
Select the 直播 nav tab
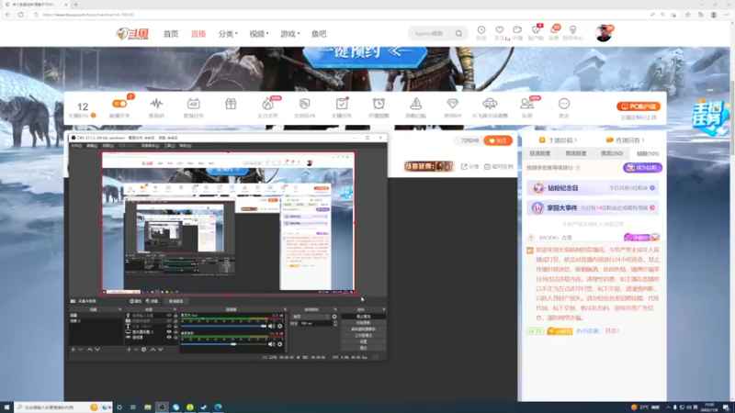(198, 34)
